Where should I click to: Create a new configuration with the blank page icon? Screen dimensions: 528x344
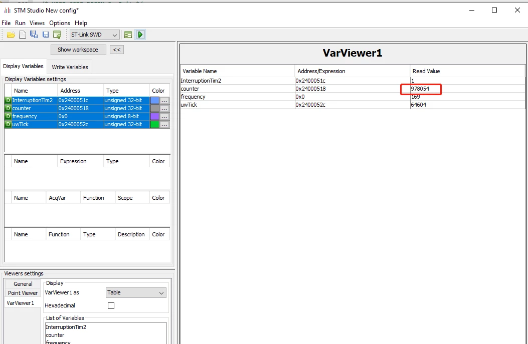23,35
